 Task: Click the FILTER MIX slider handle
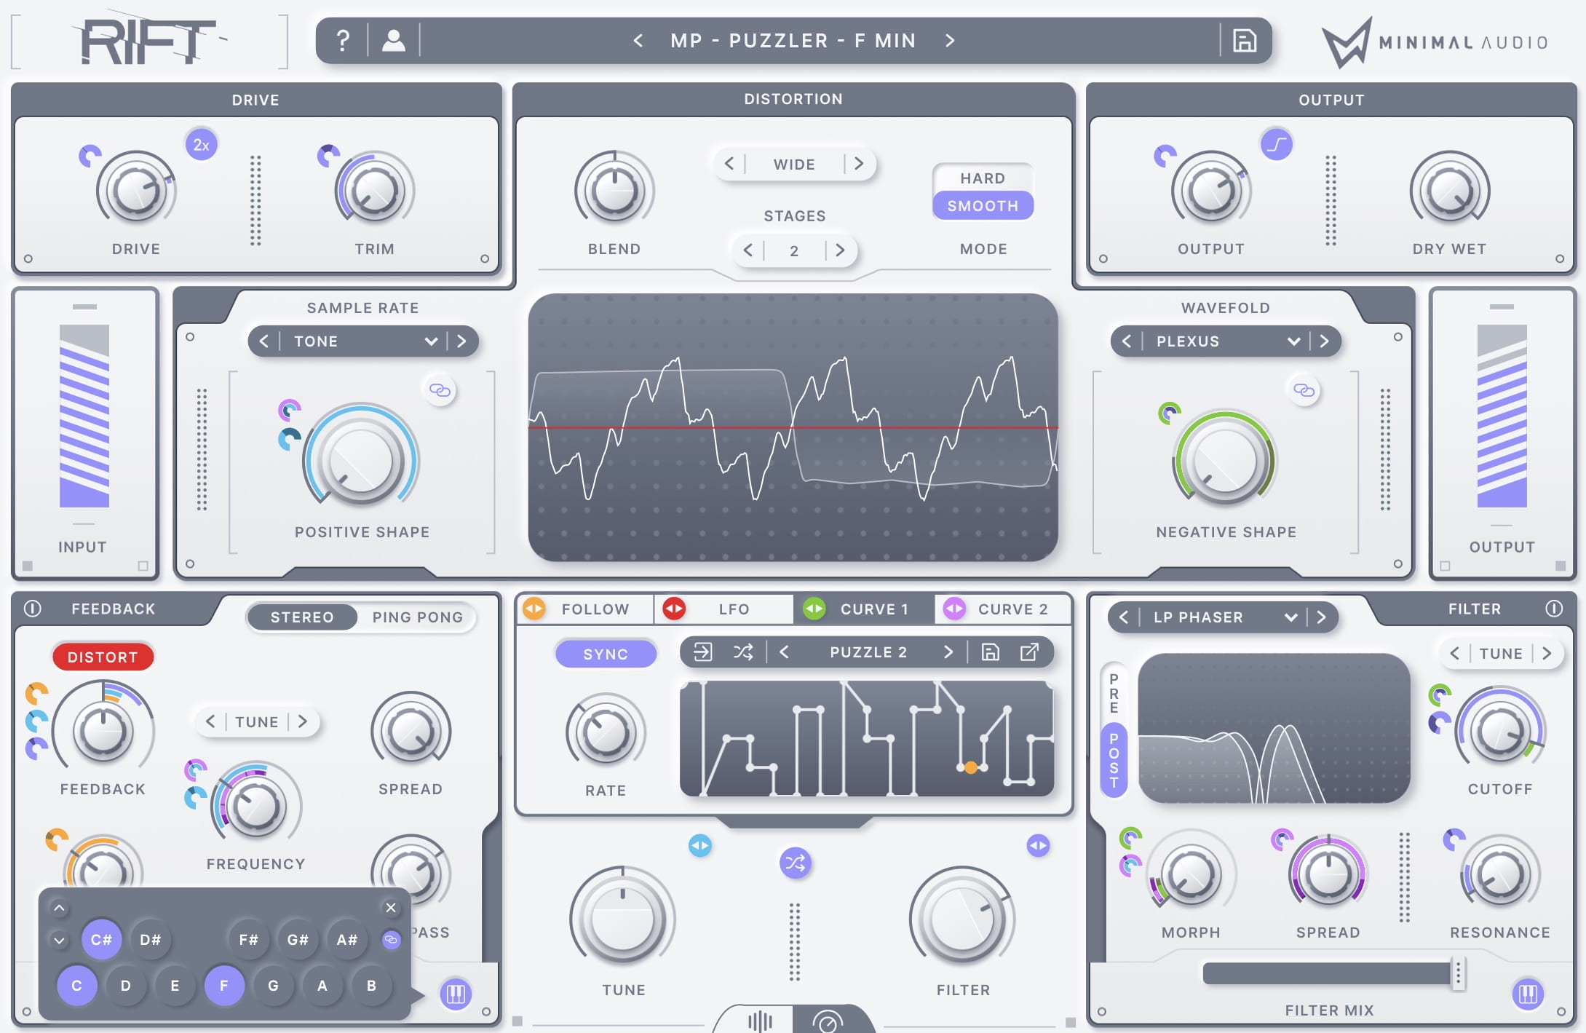coord(1458,973)
